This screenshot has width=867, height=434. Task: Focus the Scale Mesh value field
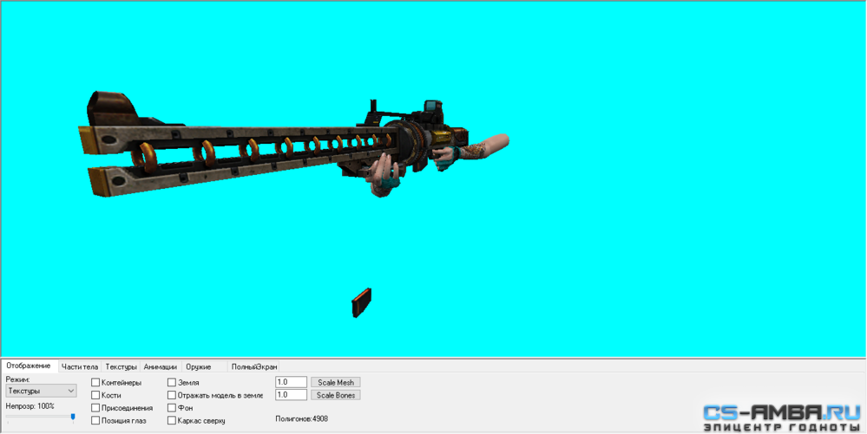tap(291, 382)
